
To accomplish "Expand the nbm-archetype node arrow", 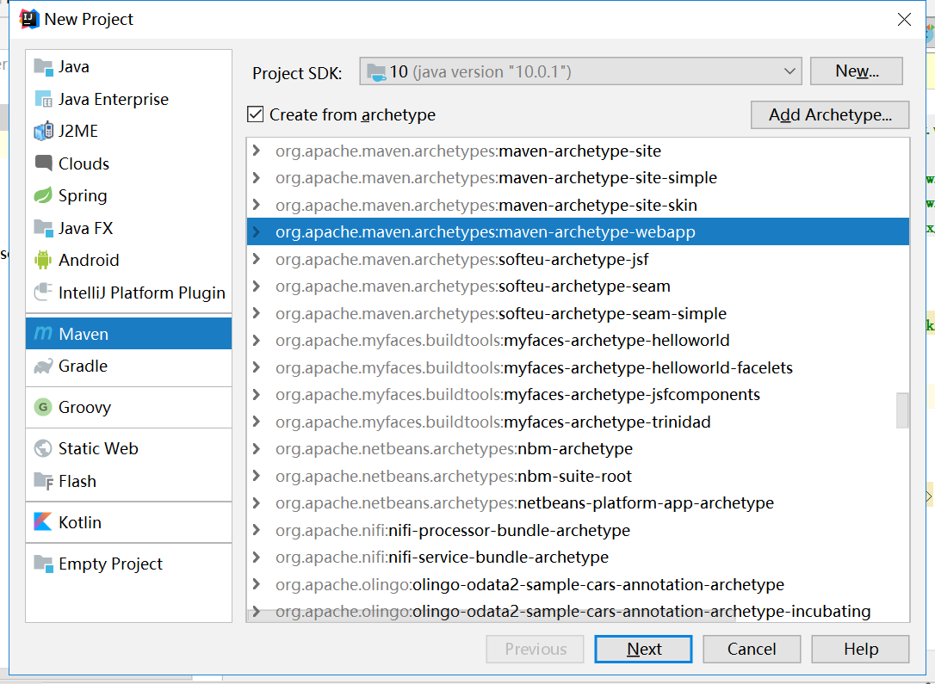I will click(x=256, y=449).
